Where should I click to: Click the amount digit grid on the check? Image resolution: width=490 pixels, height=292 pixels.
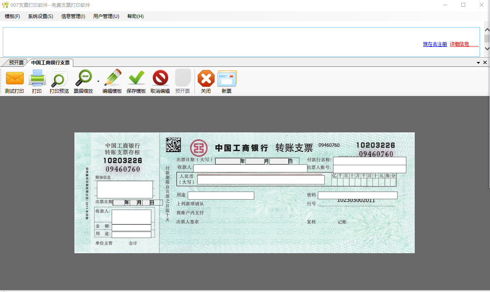pyautogui.click(x=363, y=180)
